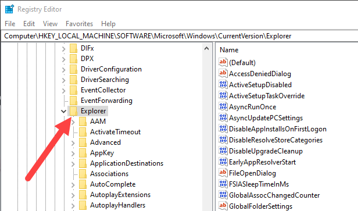Image resolution: width=358 pixels, height=211 pixels.
Task: Select the AutoplayExtensions key label
Action: click(120, 195)
